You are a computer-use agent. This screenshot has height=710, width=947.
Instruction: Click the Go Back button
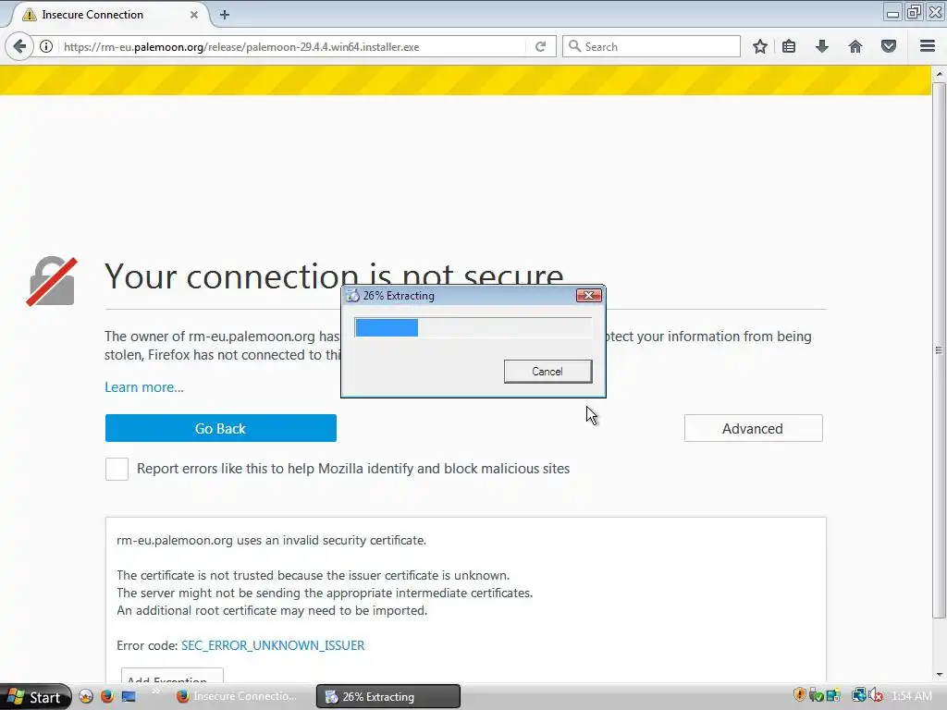click(220, 428)
